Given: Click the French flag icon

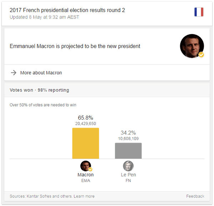Looking at the screenshot, I should (x=199, y=12).
